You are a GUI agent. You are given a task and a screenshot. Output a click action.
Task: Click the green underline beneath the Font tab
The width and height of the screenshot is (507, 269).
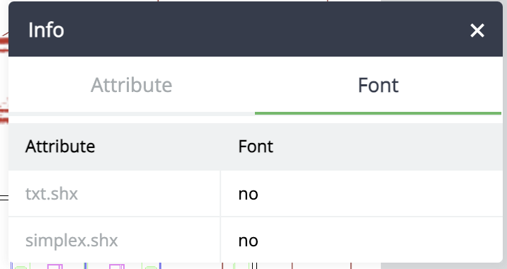coord(378,113)
